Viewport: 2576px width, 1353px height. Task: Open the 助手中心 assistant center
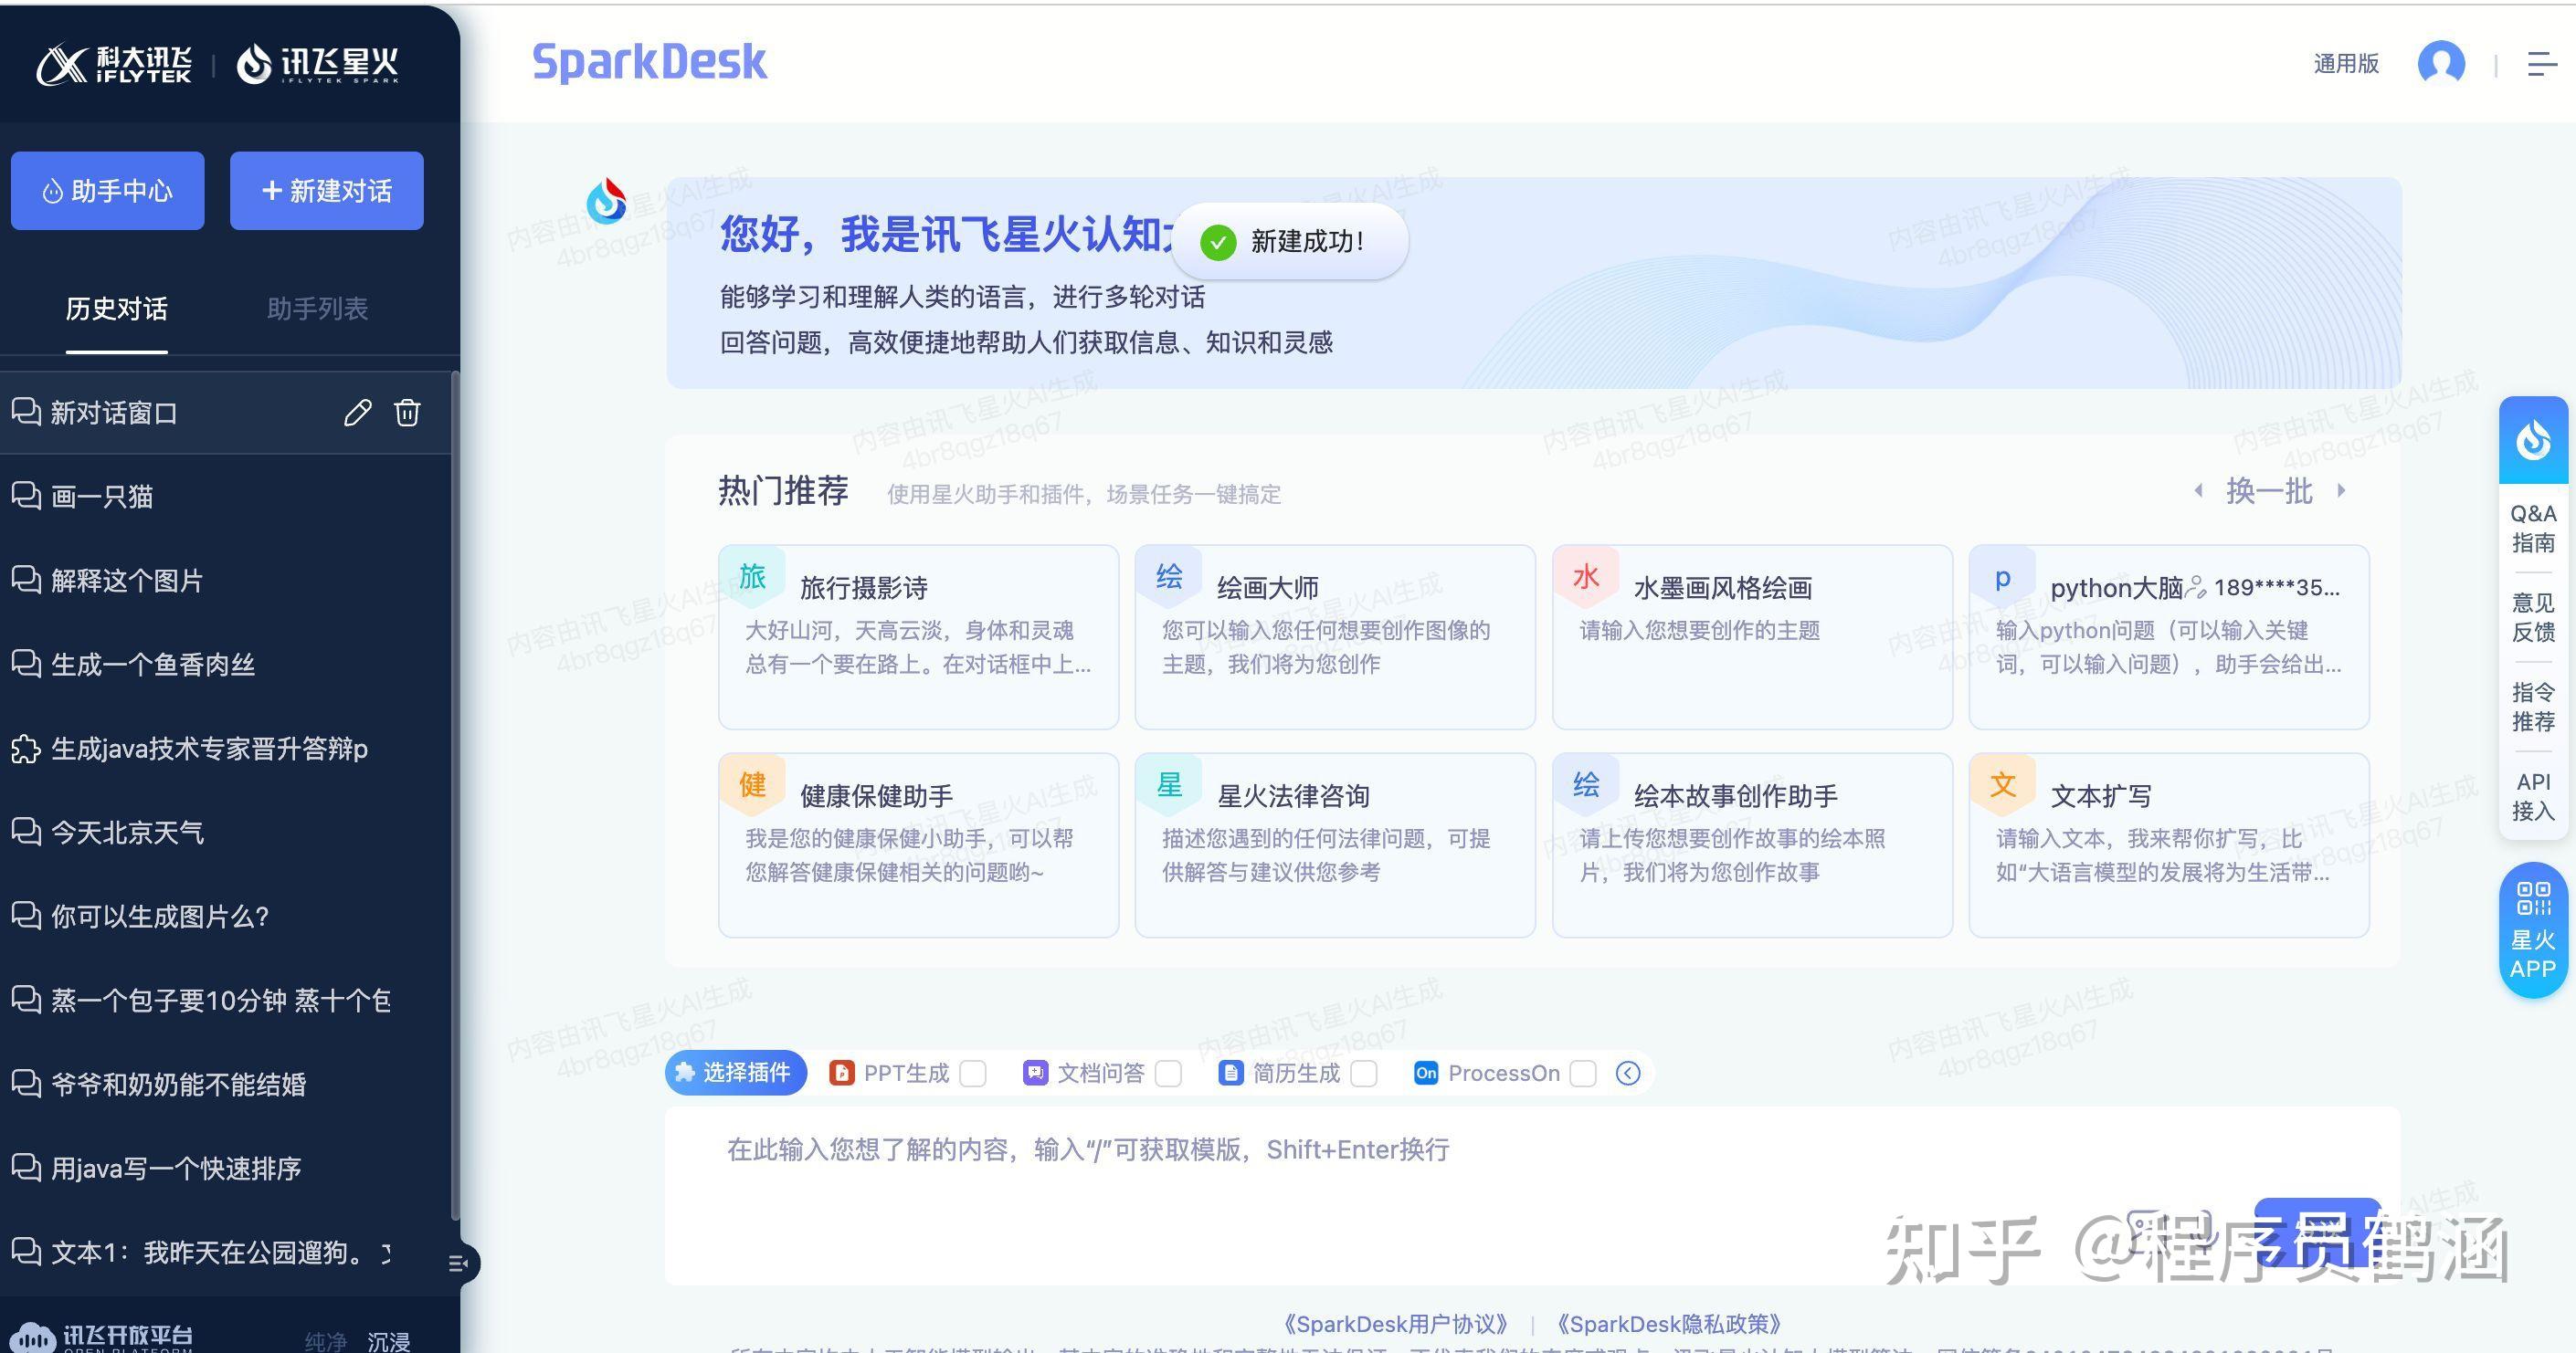[107, 190]
